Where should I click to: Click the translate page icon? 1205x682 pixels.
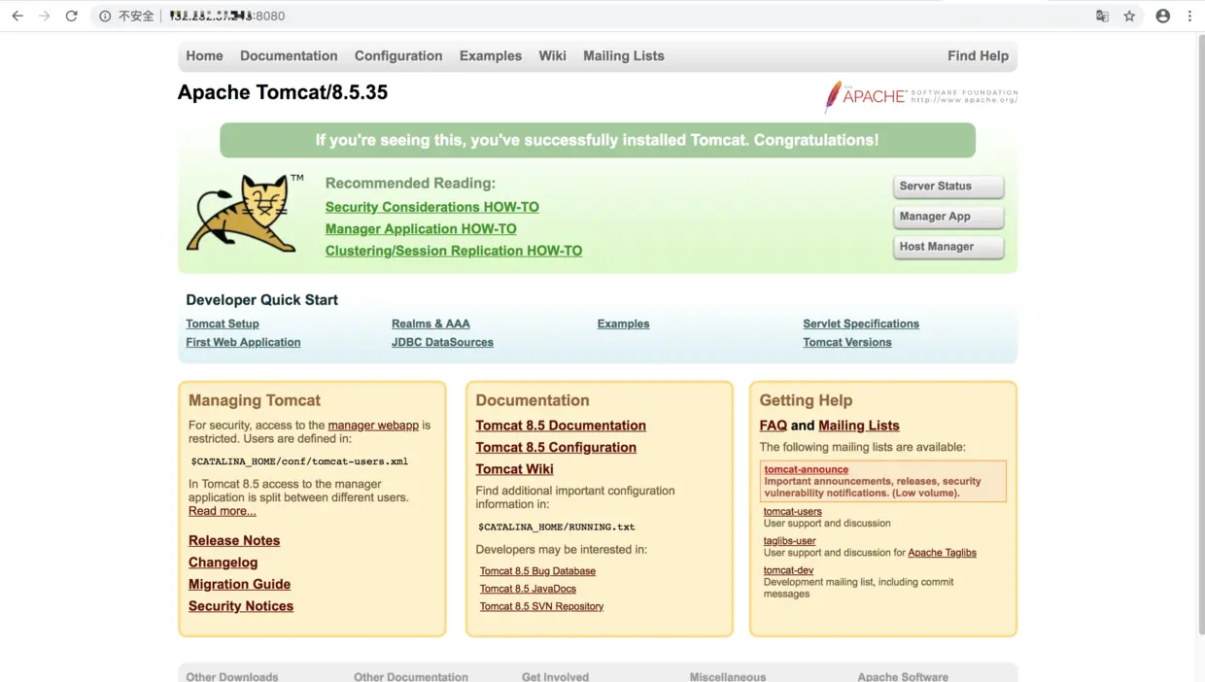[x=1102, y=16]
